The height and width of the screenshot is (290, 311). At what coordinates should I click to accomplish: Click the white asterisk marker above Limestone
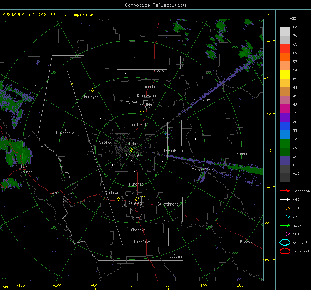click(x=65, y=130)
